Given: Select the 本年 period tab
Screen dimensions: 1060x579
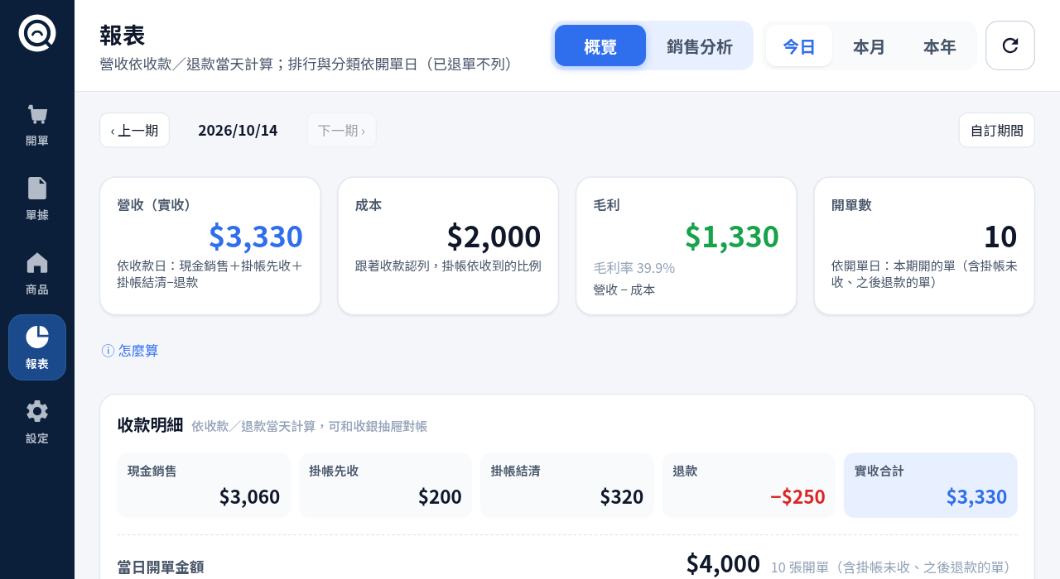Looking at the screenshot, I should [x=940, y=45].
